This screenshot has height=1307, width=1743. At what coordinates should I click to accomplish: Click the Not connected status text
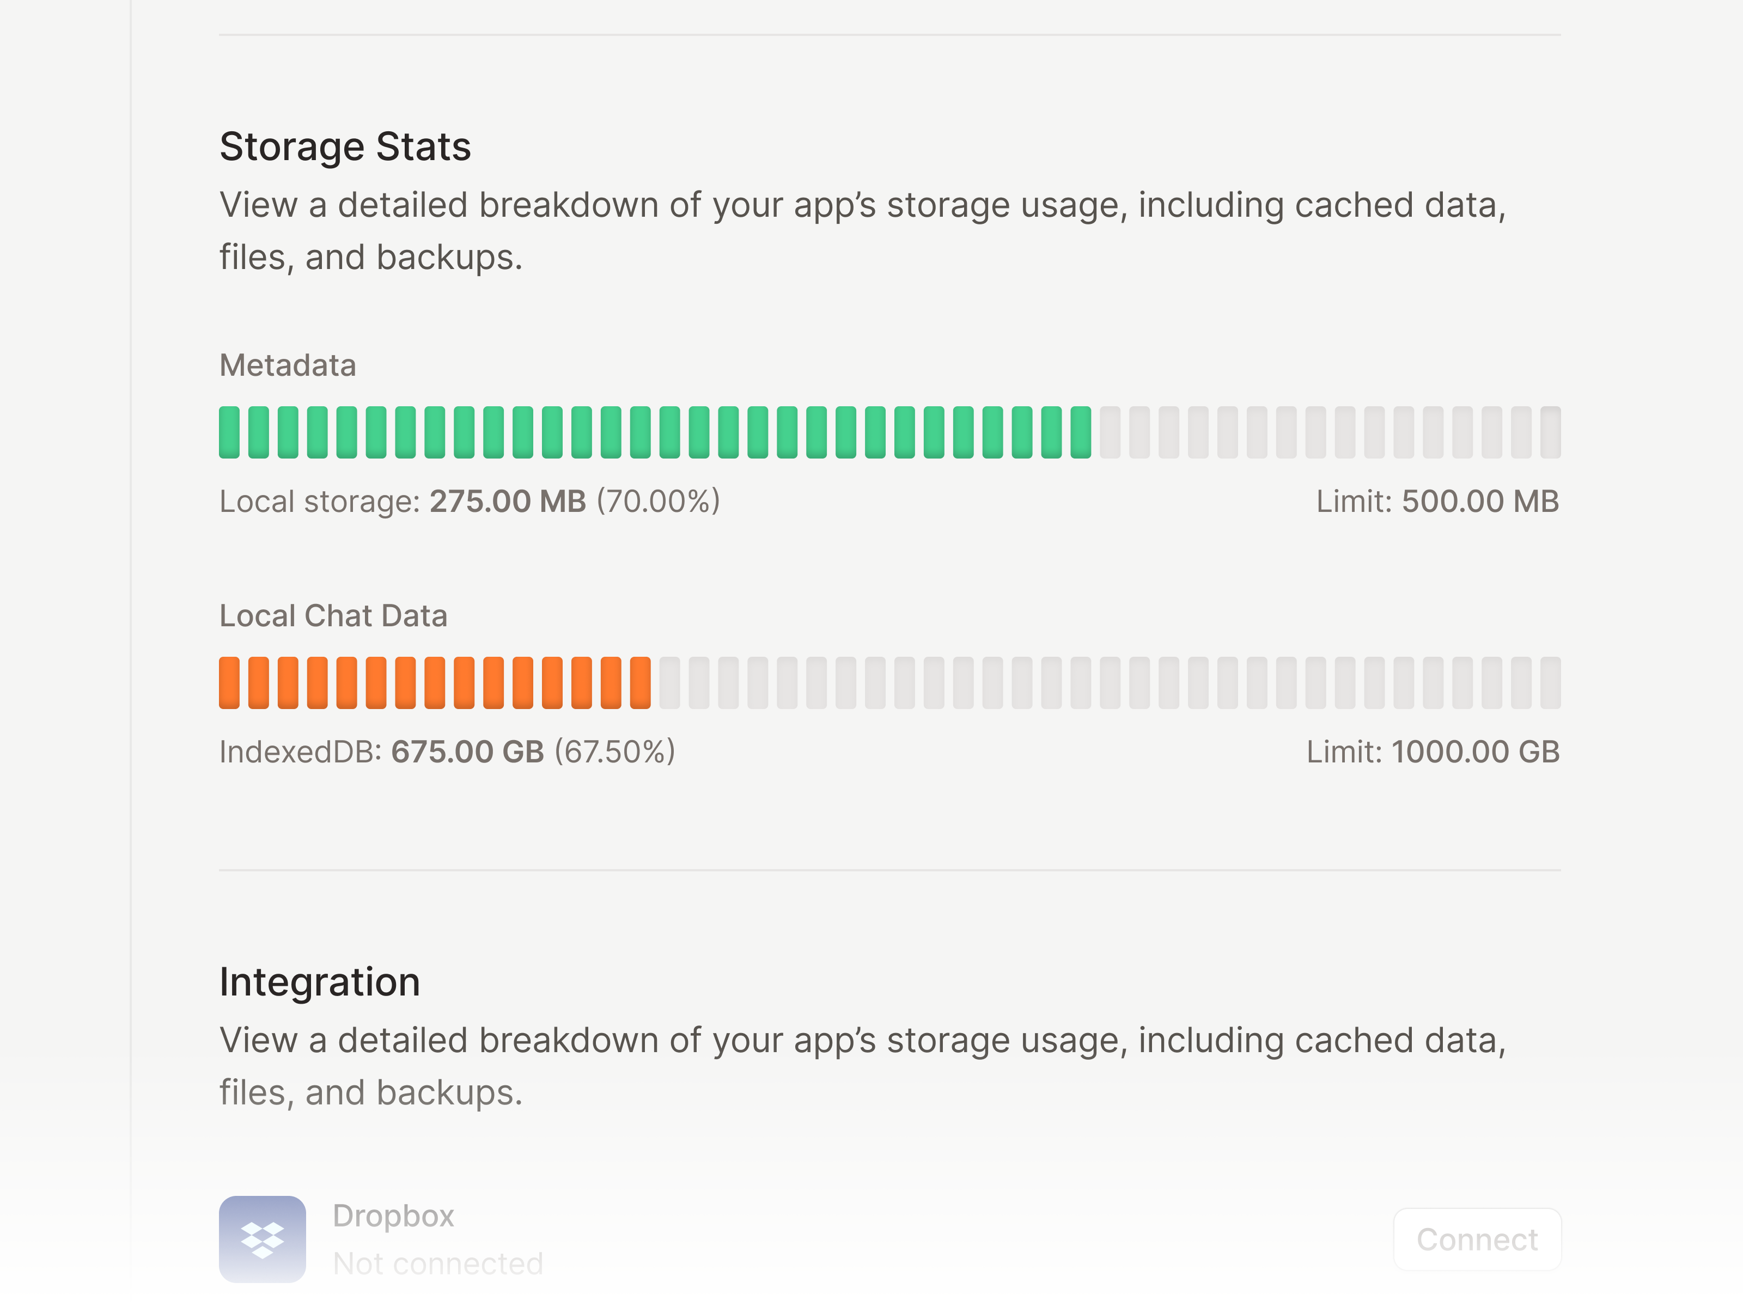point(438,1262)
